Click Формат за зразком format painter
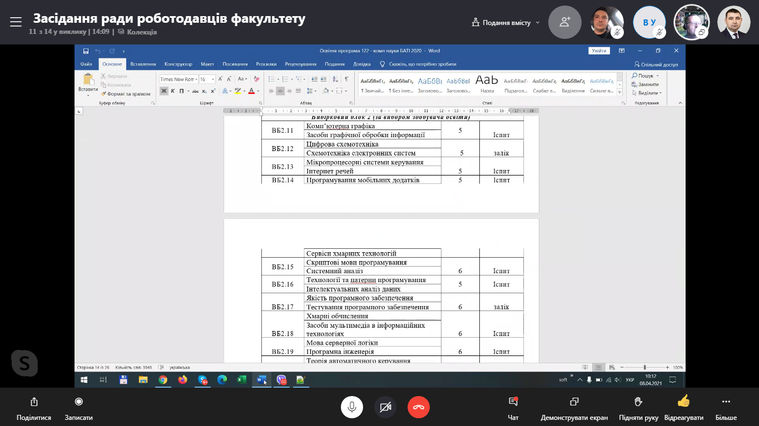759x426 pixels. click(126, 94)
